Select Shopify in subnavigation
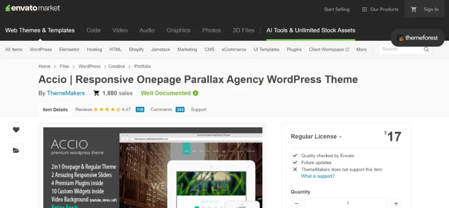The image size is (449, 208). [x=136, y=49]
